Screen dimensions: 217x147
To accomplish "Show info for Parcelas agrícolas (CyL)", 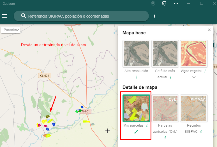I will click(x=165, y=138).
